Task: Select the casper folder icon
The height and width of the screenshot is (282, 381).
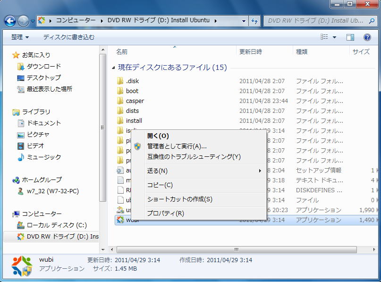Action: click(120, 101)
